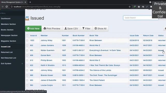Open issue id 1023 record

(x=32, y=40)
